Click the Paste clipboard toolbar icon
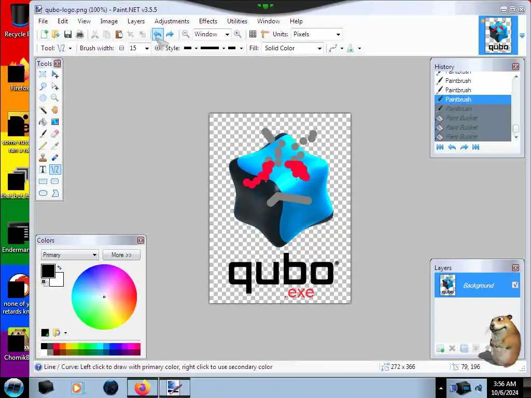531x398 pixels. pos(119,34)
